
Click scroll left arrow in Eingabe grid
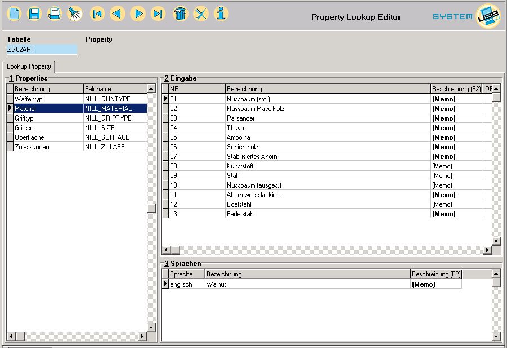[x=166, y=249]
